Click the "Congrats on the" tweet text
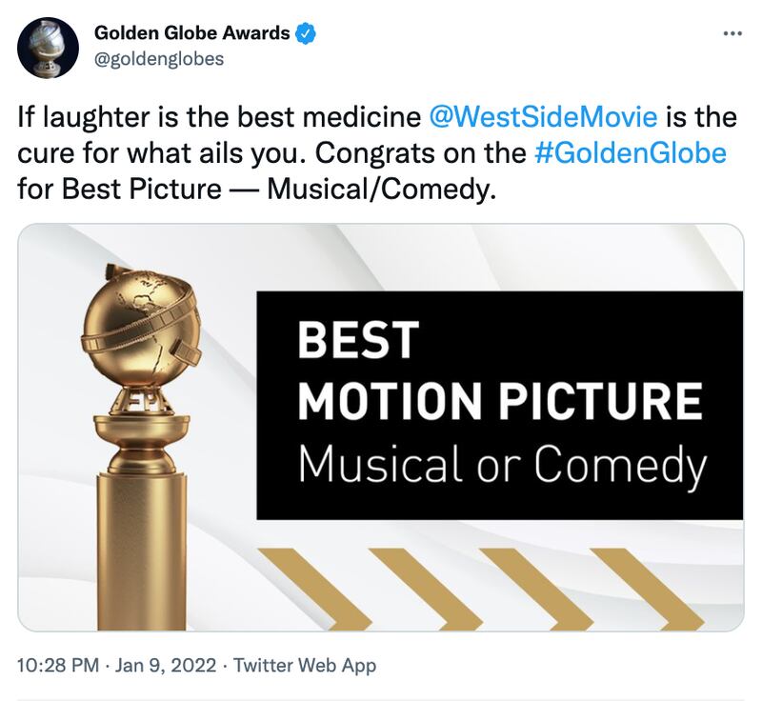 coord(411,153)
